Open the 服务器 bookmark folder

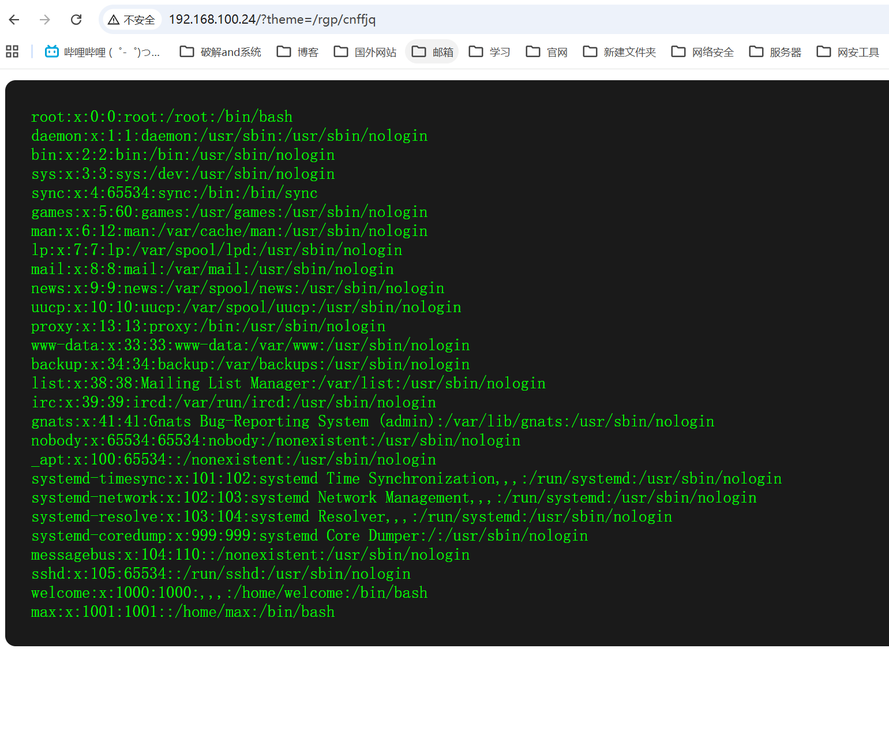click(775, 52)
